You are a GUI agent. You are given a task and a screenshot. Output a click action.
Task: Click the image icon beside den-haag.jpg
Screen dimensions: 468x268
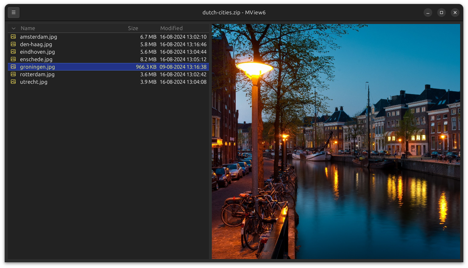pos(13,44)
